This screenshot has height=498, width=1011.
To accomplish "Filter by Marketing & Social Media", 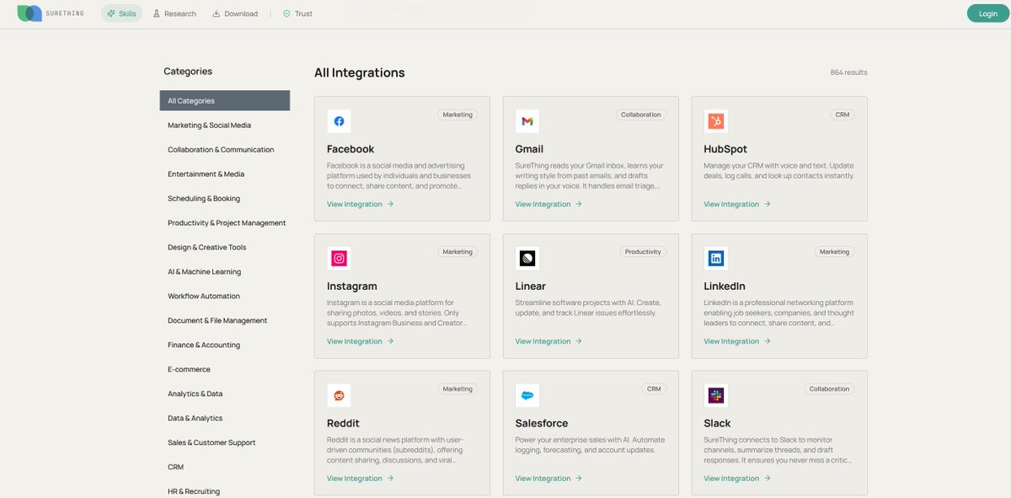I will point(225,125).
